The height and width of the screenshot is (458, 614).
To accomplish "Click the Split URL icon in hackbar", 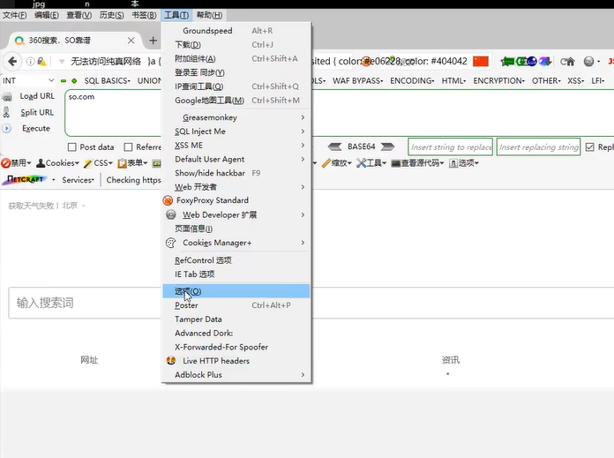I will click(6, 112).
